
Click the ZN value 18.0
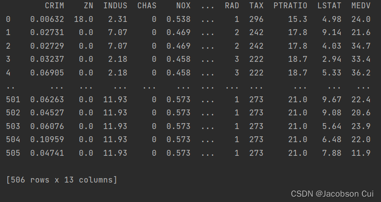click(x=84, y=19)
